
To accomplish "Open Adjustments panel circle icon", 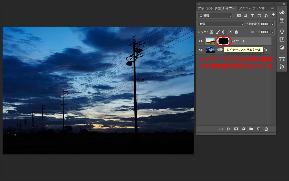I will coord(282,48).
